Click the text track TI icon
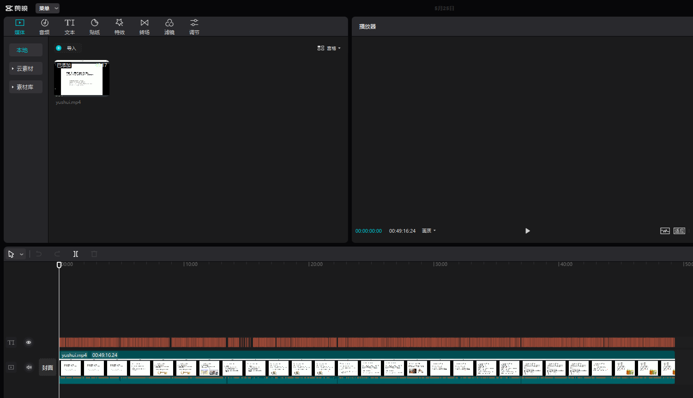Screen dimensions: 693x398 11,343
